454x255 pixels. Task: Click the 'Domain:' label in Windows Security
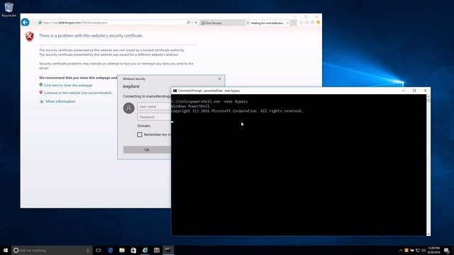click(x=144, y=126)
